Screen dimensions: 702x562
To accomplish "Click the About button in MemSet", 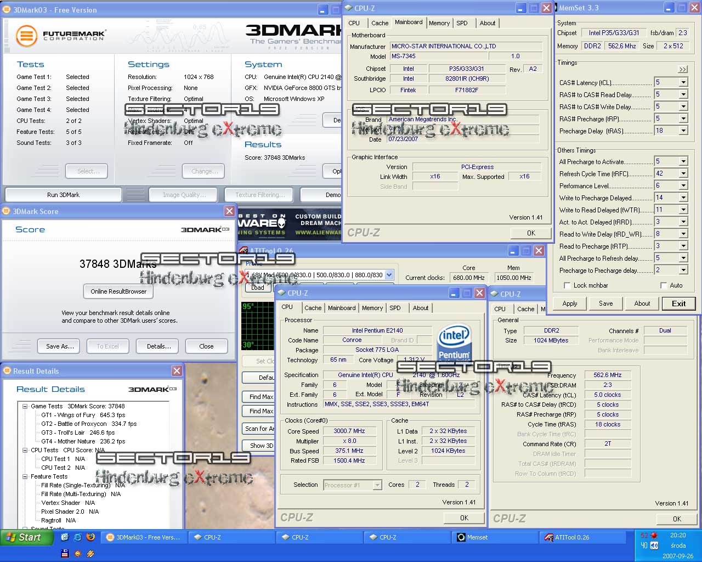I will click(642, 304).
